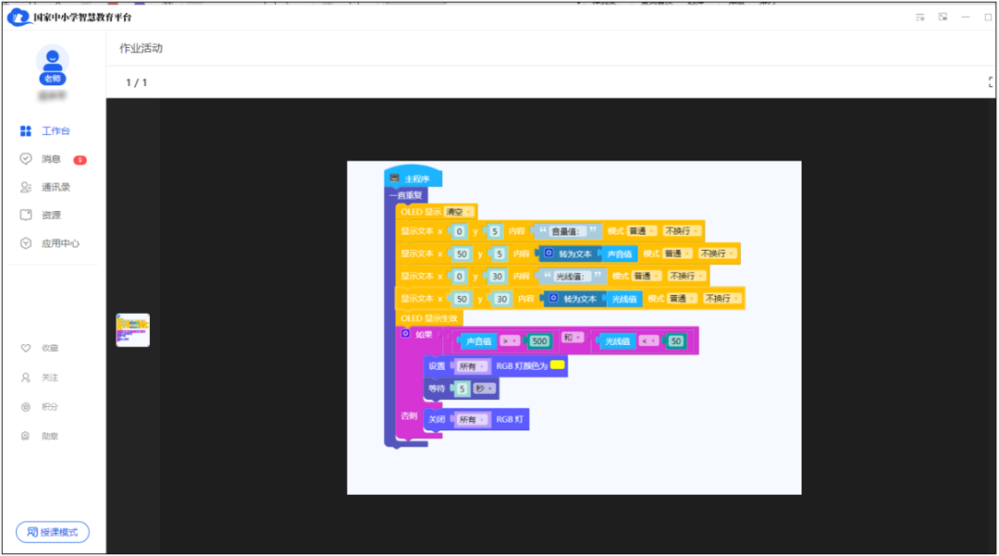Viewport: 999px width, 556px height.
Task: Select the page thumbnail in the left strip
Action: 132,330
